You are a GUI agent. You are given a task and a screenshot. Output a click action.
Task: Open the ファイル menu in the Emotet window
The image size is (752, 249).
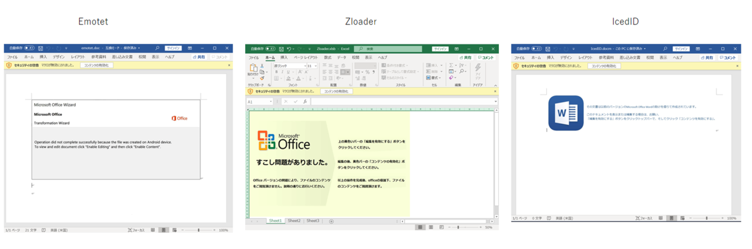13,57
